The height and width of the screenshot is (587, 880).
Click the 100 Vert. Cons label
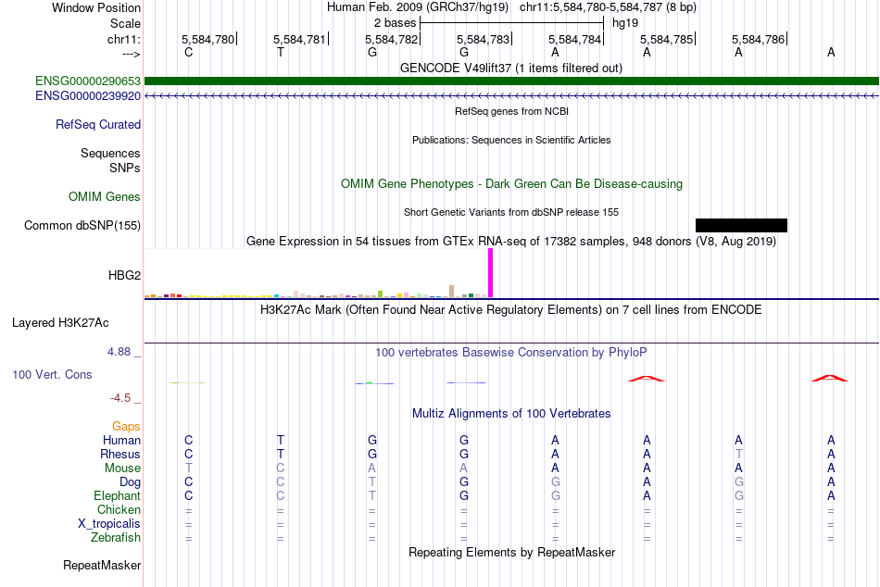[52, 375]
